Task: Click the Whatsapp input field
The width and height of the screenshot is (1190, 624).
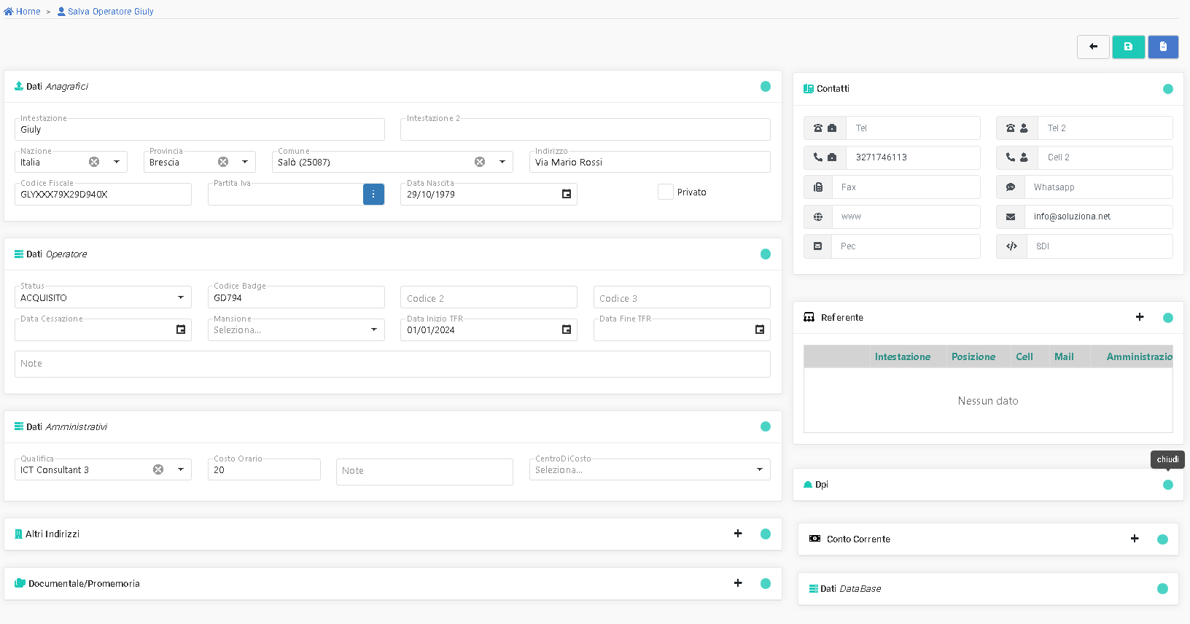Action: [1098, 187]
